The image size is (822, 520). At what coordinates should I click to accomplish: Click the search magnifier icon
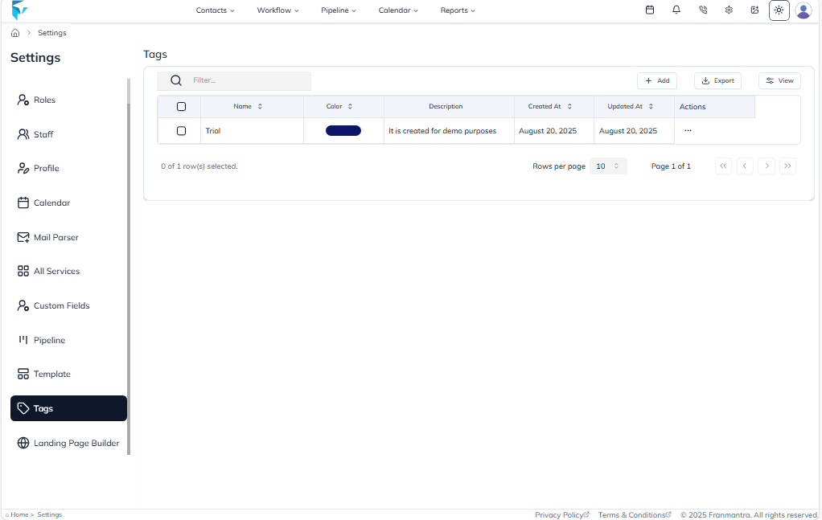(x=176, y=80)
